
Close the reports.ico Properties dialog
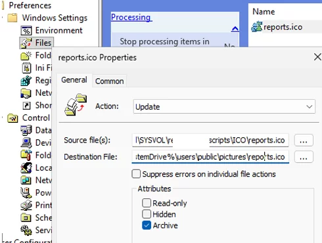click(x=317, y=57)
